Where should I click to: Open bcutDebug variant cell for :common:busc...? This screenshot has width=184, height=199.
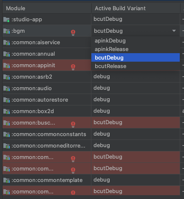(136, 122)
